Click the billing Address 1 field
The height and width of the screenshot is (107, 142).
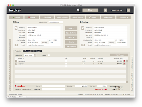(x=43, y=35)
